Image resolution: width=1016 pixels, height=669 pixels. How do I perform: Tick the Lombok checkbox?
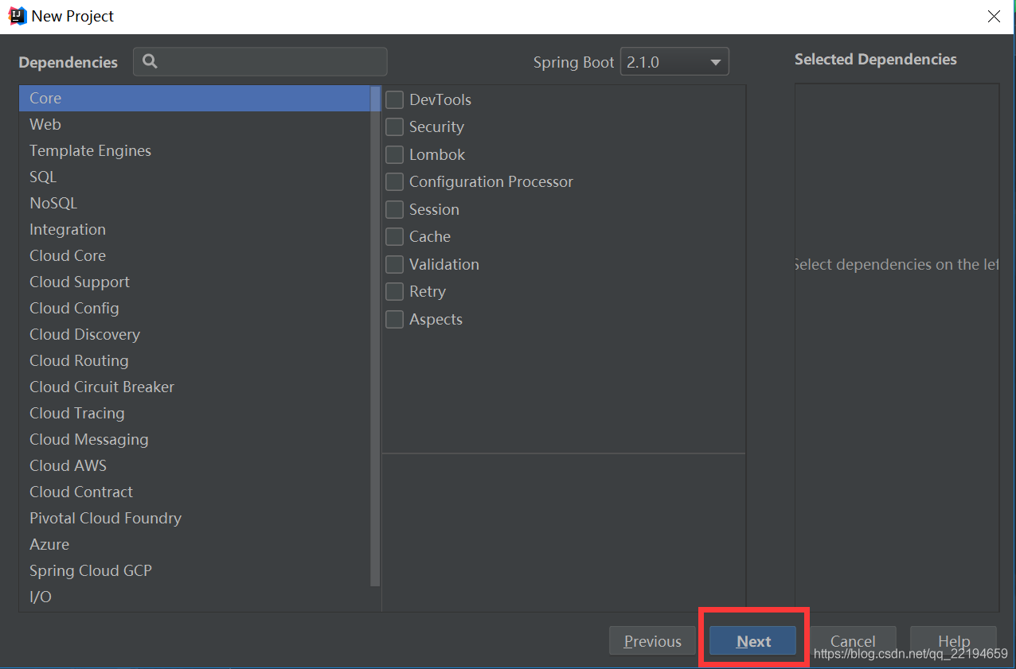(x=394, y=154)
